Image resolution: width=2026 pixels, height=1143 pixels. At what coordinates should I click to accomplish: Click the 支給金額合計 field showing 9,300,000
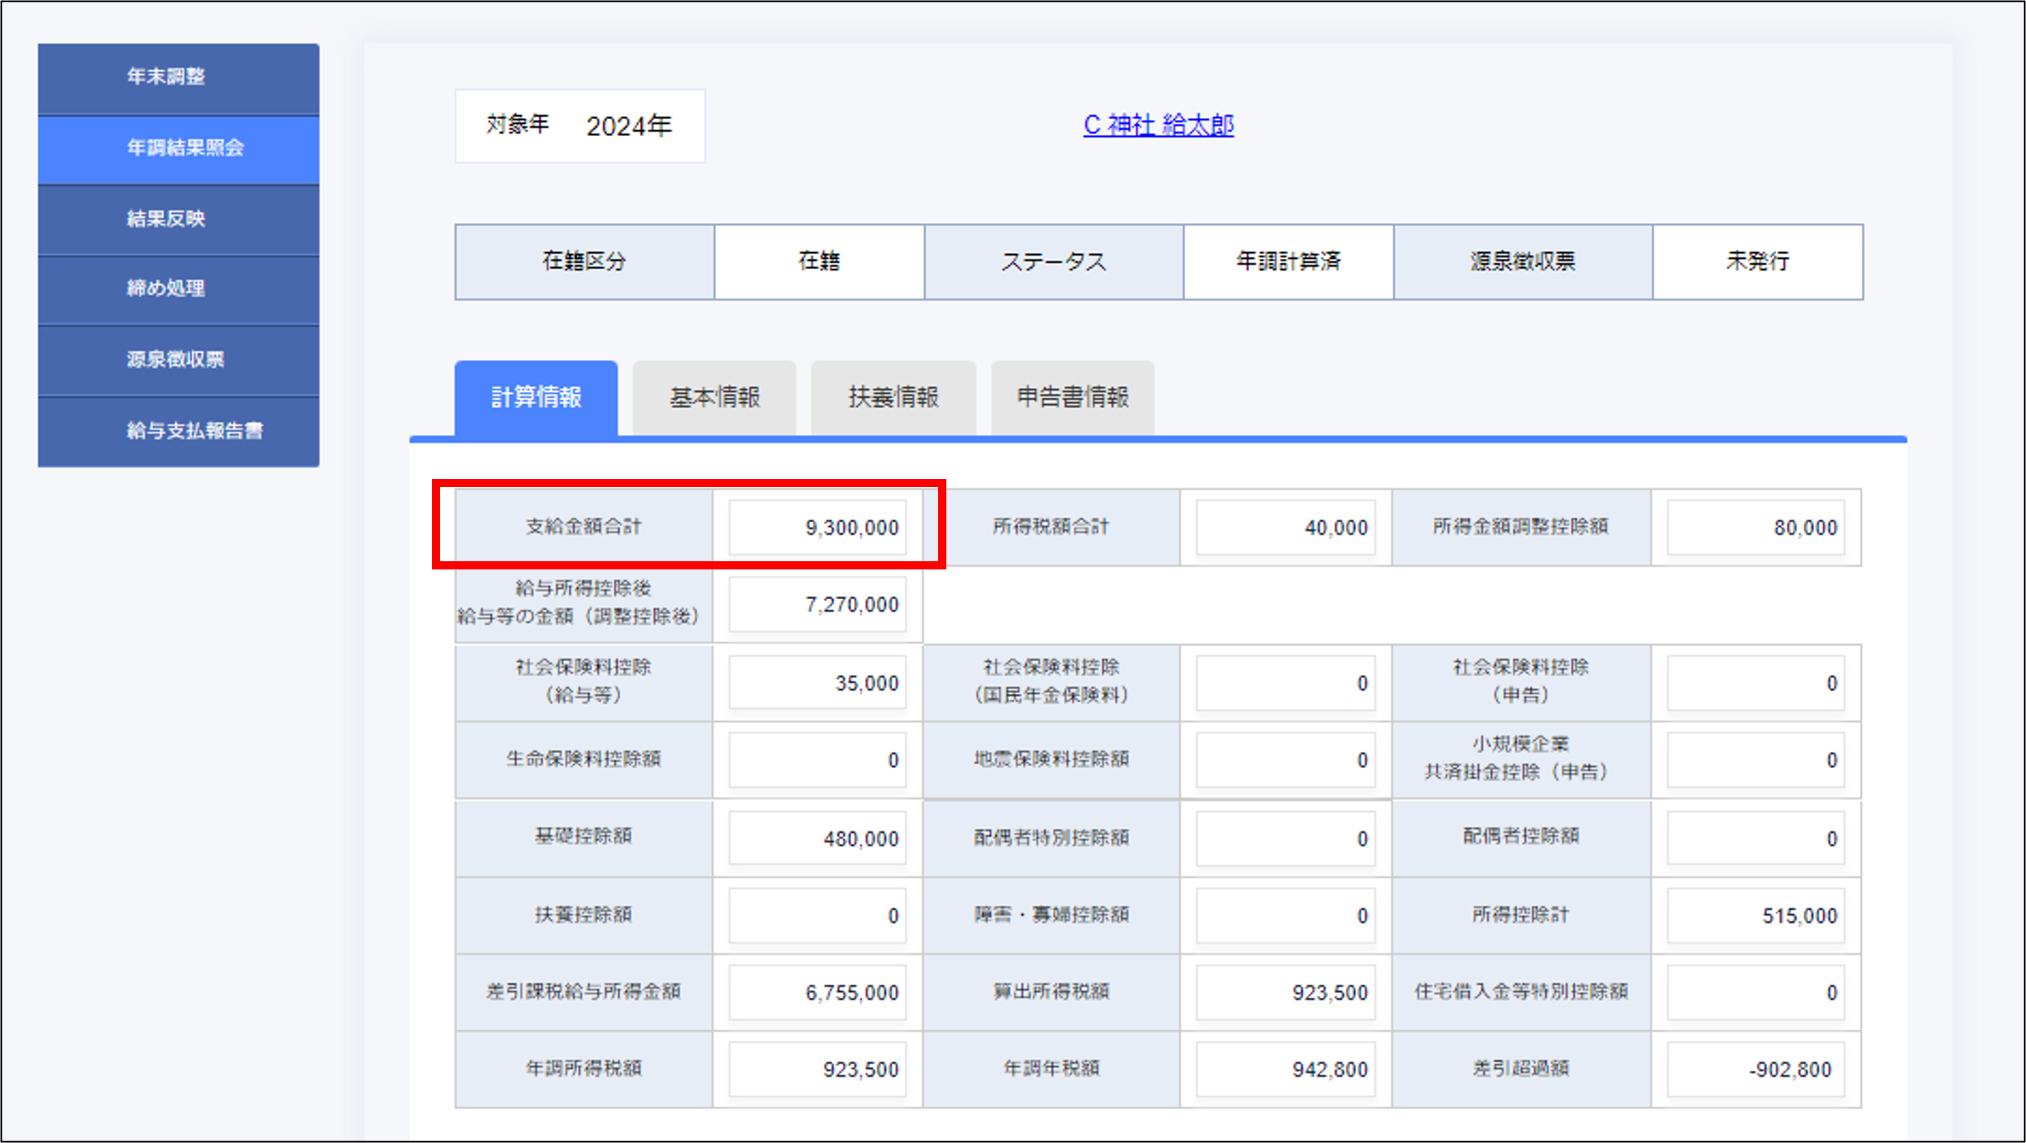[817, 527]
